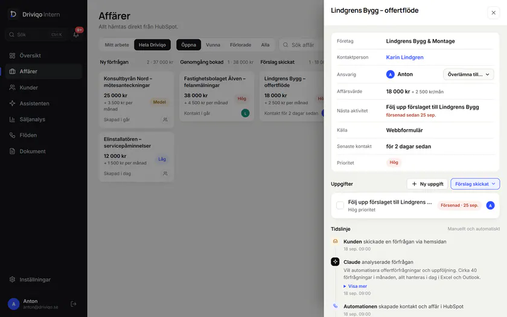Click the magnifier icon in Sök affär field
This screenshot has width=507, height=317.
(x=285, y=45)
